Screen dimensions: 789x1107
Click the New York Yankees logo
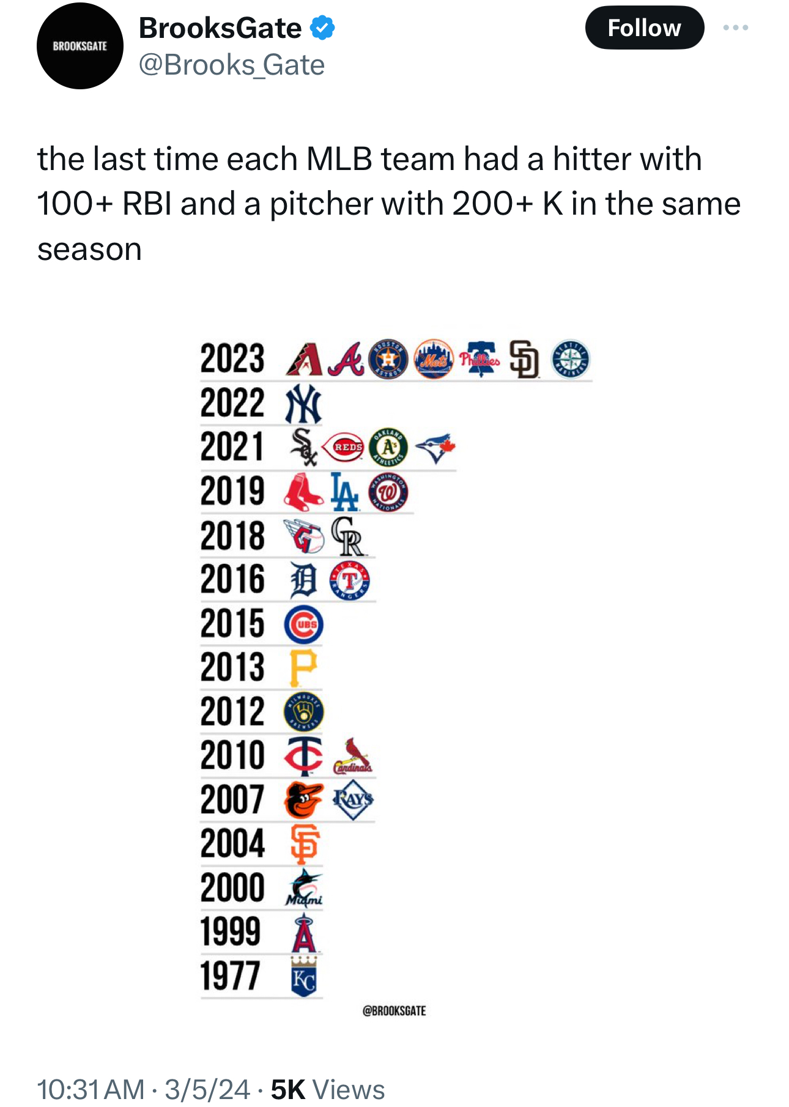point(303,404)
